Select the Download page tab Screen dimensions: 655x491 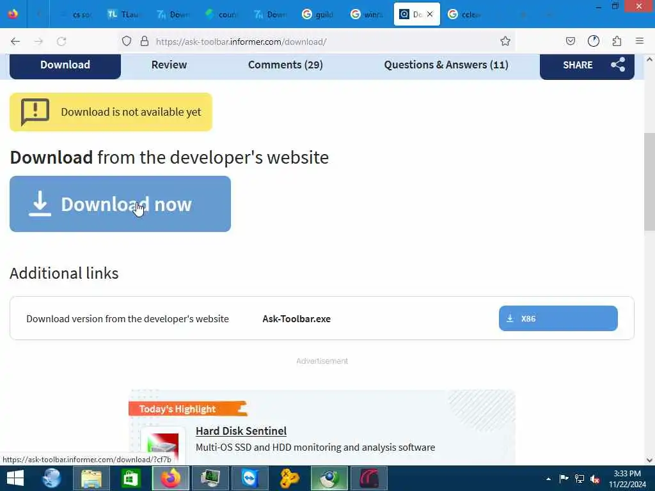coord(65,65)
